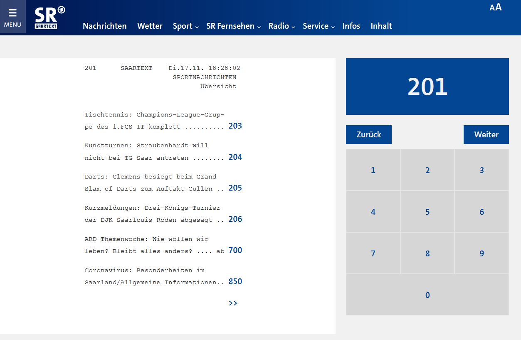
Task: Open the hamburger MENU icon
Action: [12, 17]
